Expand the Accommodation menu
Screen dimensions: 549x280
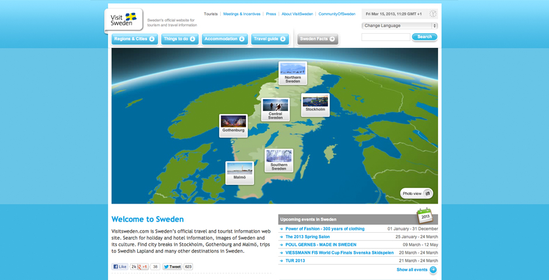[225, 39]
